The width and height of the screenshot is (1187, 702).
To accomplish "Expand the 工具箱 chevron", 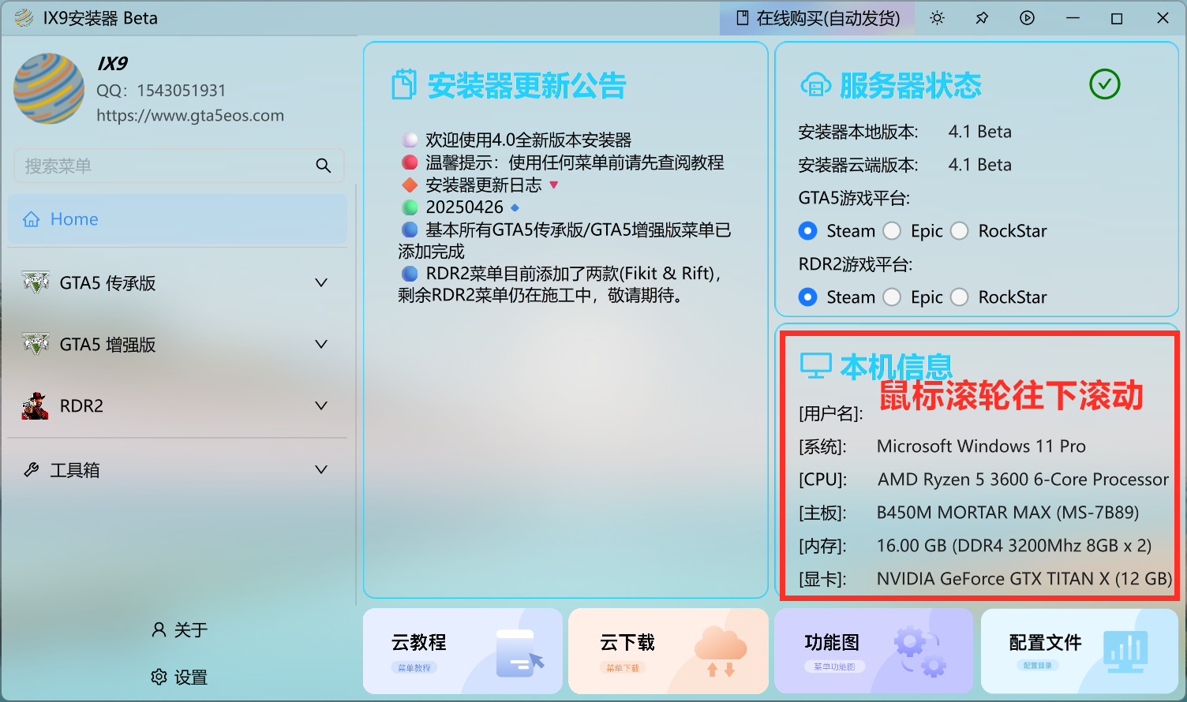I will (x=321, y=469).
